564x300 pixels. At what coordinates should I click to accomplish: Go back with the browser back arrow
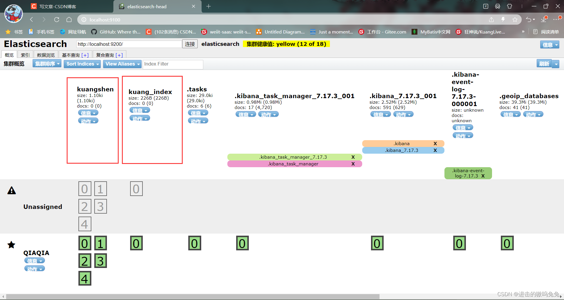32,20
